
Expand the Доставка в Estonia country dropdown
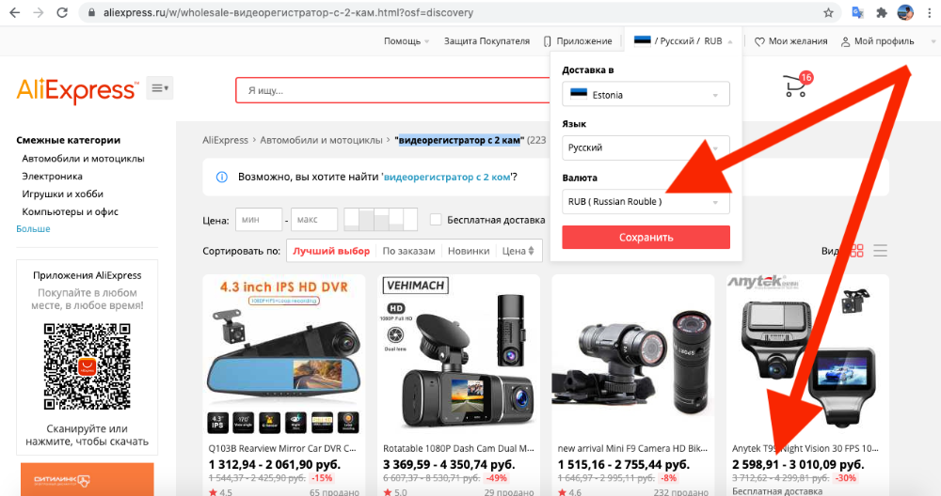[646, 95]
